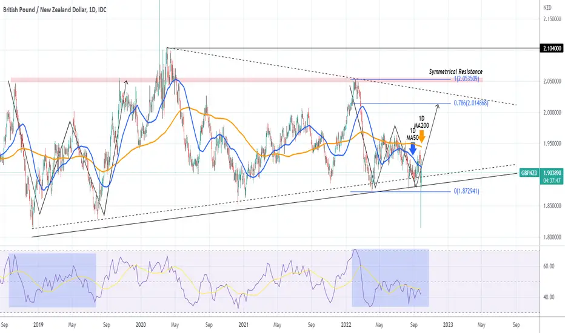Click the countdown timer 04:37:47
The image size is (565, 333).
coord(552,180)
